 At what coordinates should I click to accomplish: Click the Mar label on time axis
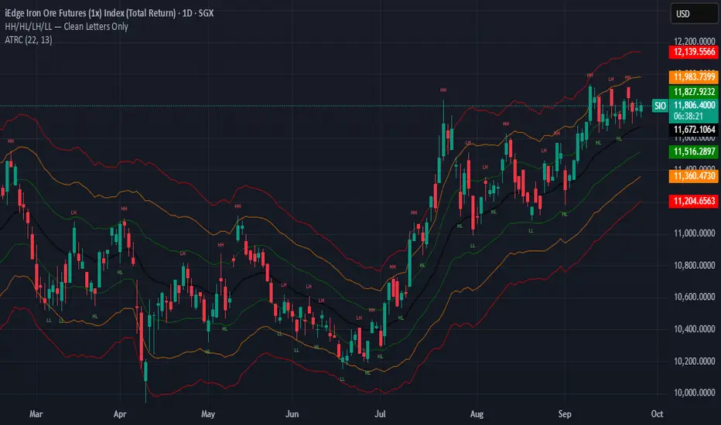36,414
